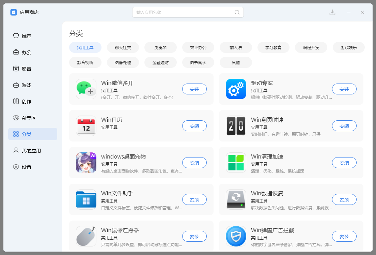
Task: Click the Win弹窗广告拦截 shield icon
Action: click(236, 236)
